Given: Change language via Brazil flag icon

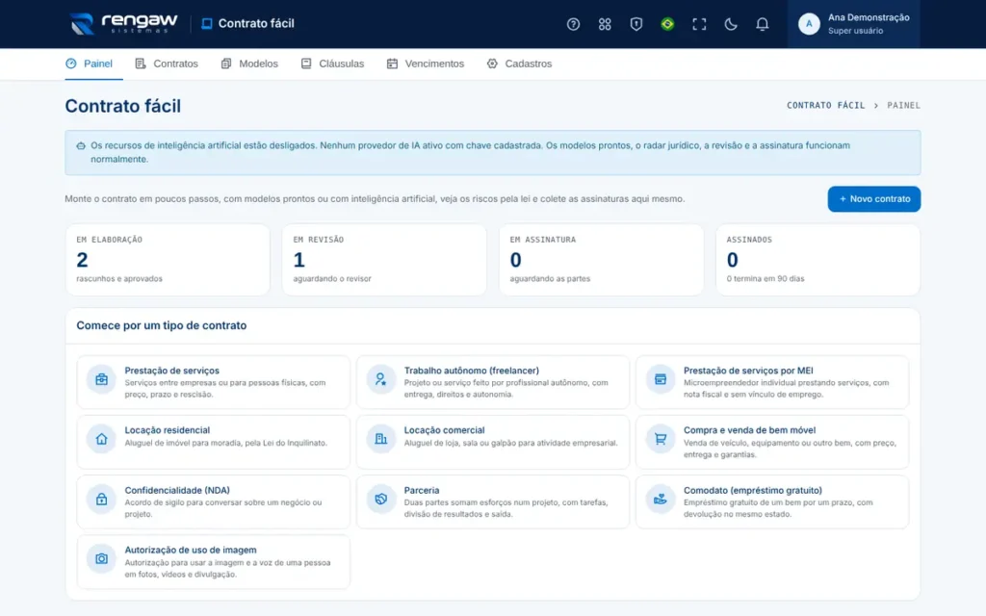Looking at the screenshot, I should (667, 24).
